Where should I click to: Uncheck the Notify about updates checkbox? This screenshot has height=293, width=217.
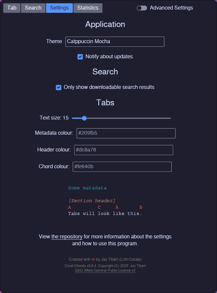pos(80,57)
